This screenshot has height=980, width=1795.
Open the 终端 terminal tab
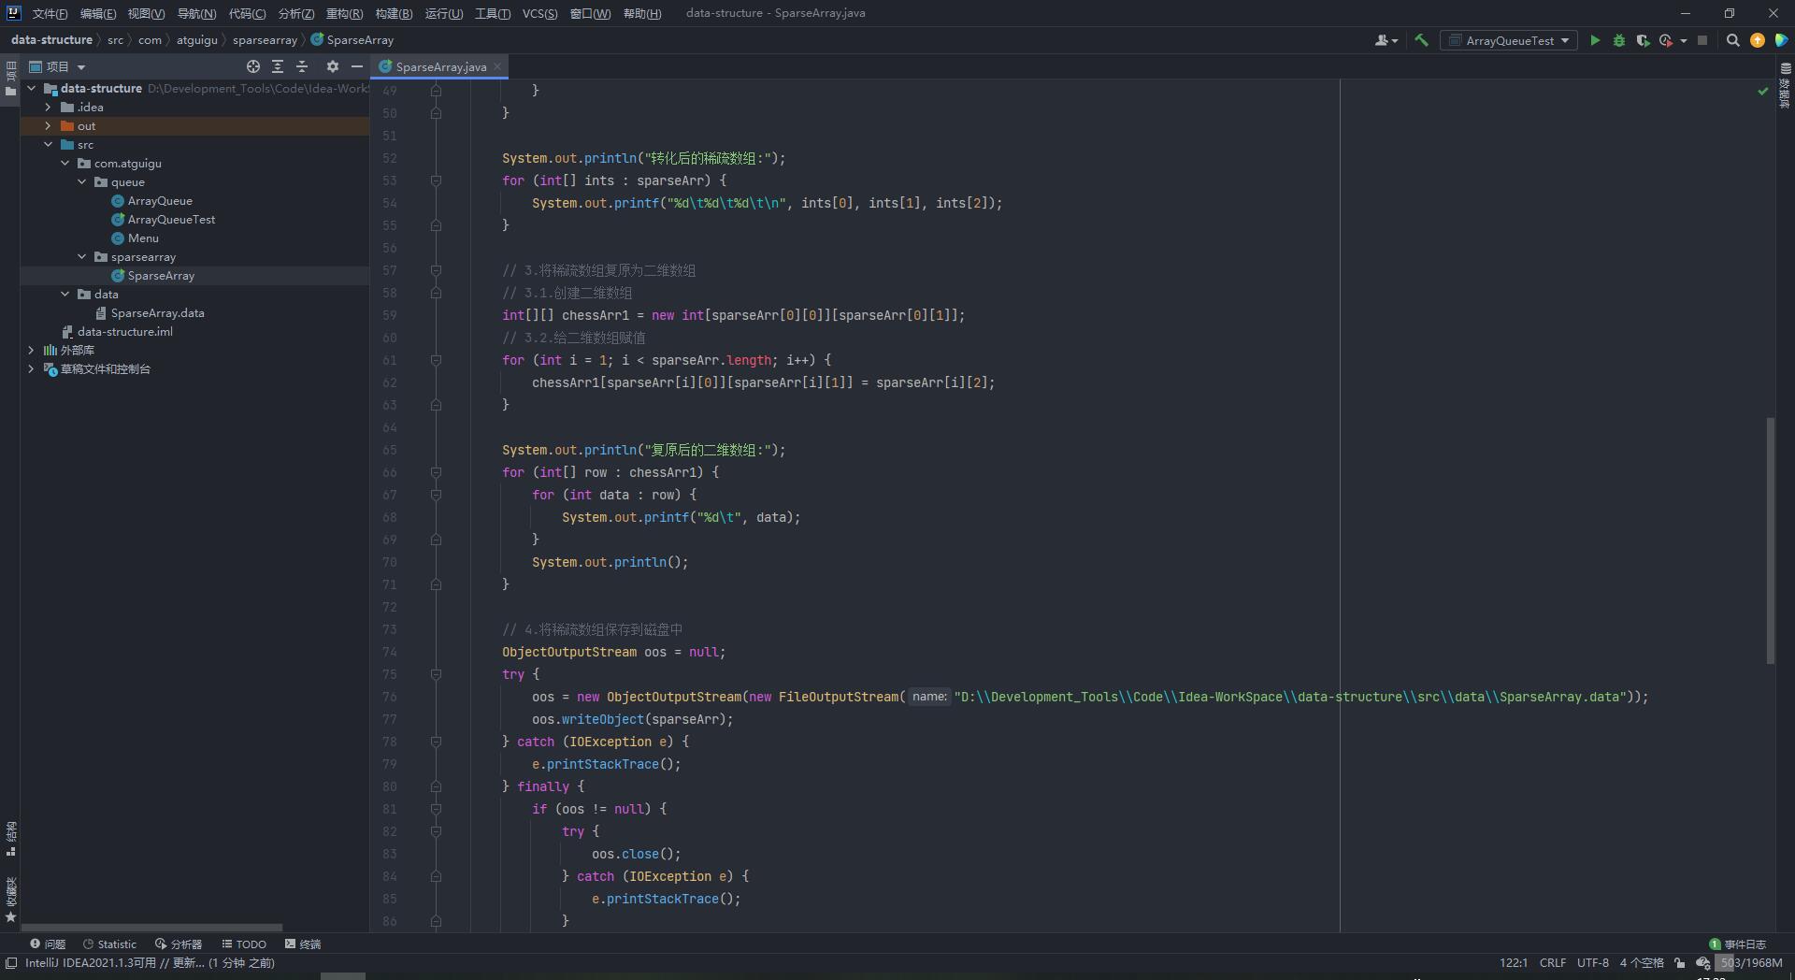coord(303,944)
